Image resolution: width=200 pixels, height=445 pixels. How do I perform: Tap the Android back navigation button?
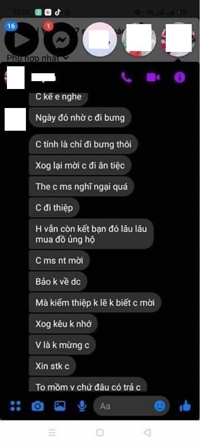(147, 432)
